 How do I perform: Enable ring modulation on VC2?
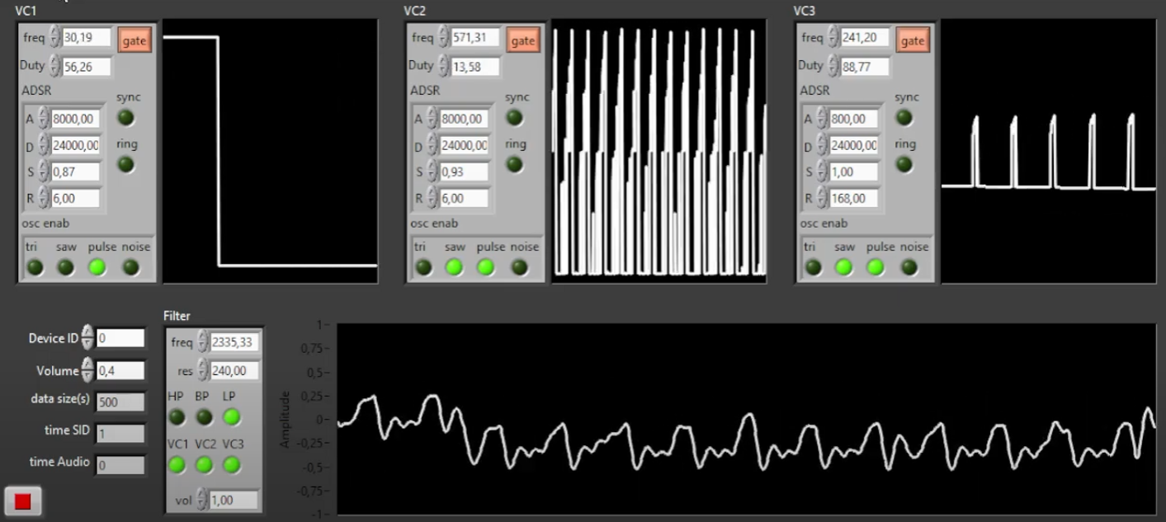tap(516, 165)
